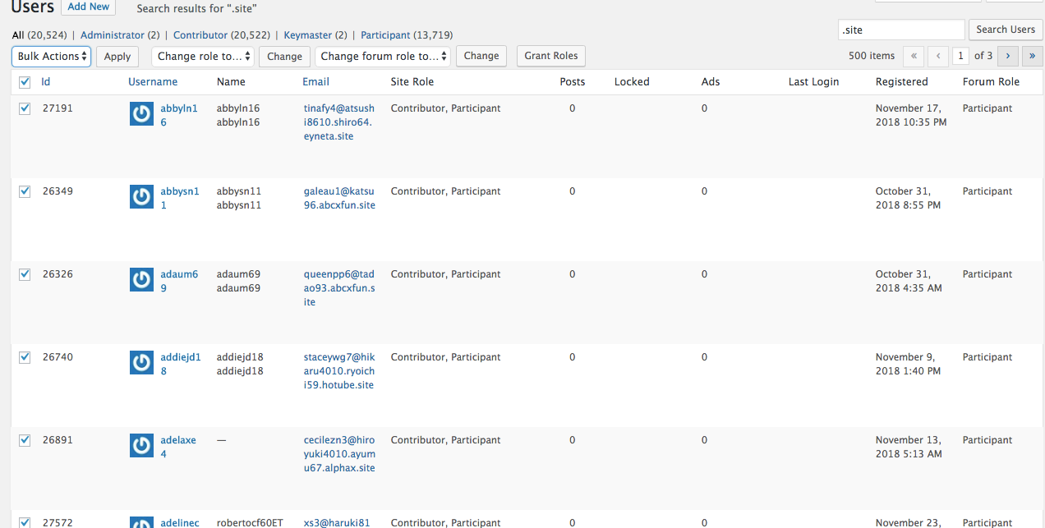Open the Bulk Actions dropdown
Viewport: 1045px width, 528px height.
point(51,56)
